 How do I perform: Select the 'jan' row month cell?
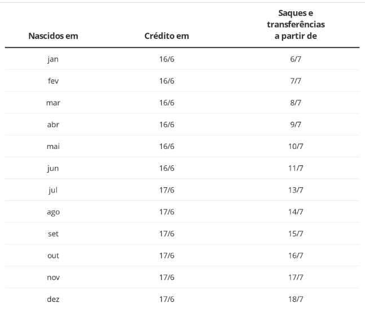point(53,59)
